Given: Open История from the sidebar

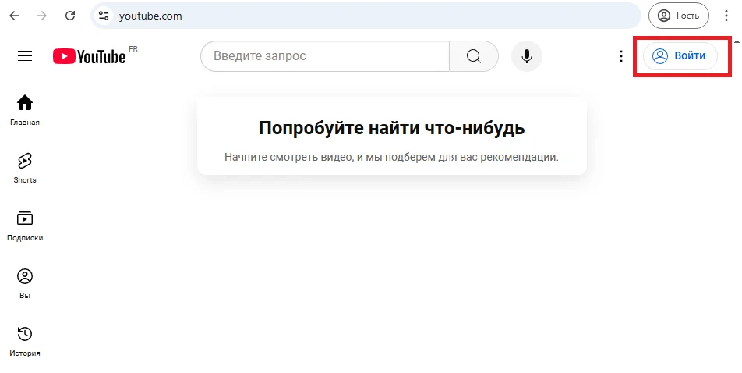Looking at the screenshot, I should pos(25,340).
